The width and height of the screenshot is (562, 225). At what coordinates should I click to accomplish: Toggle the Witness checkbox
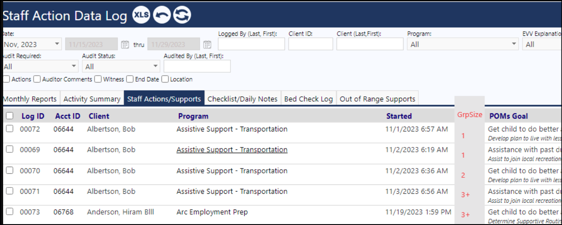98,79
